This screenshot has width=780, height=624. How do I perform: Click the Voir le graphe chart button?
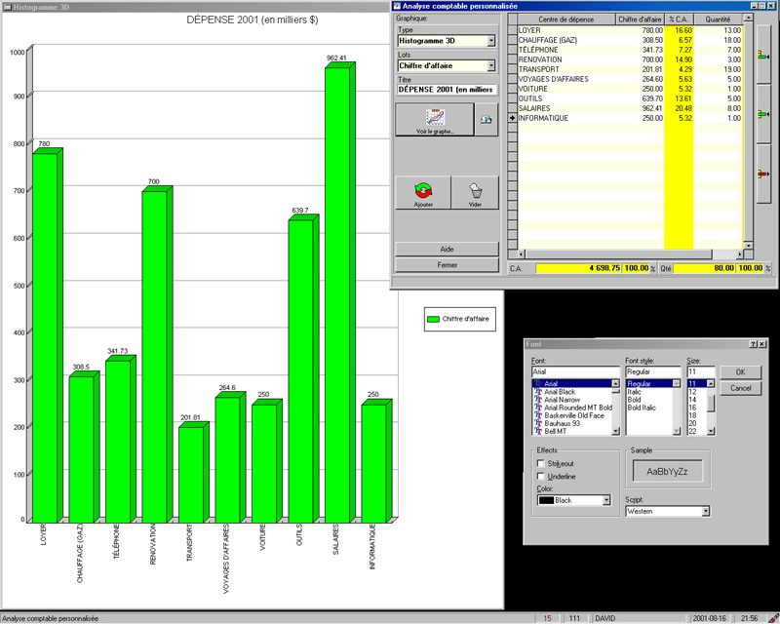tap(434, 119)
